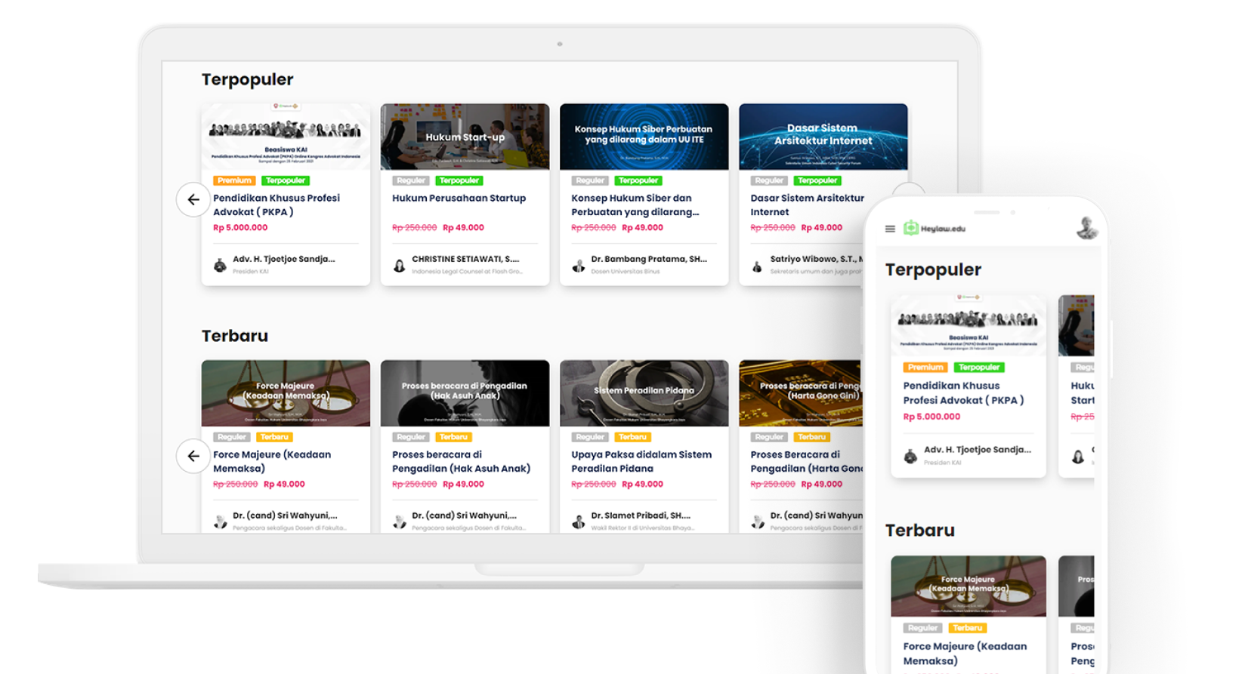Click the Terpopuler heading on the laptop screen

[x=247, y=80]
